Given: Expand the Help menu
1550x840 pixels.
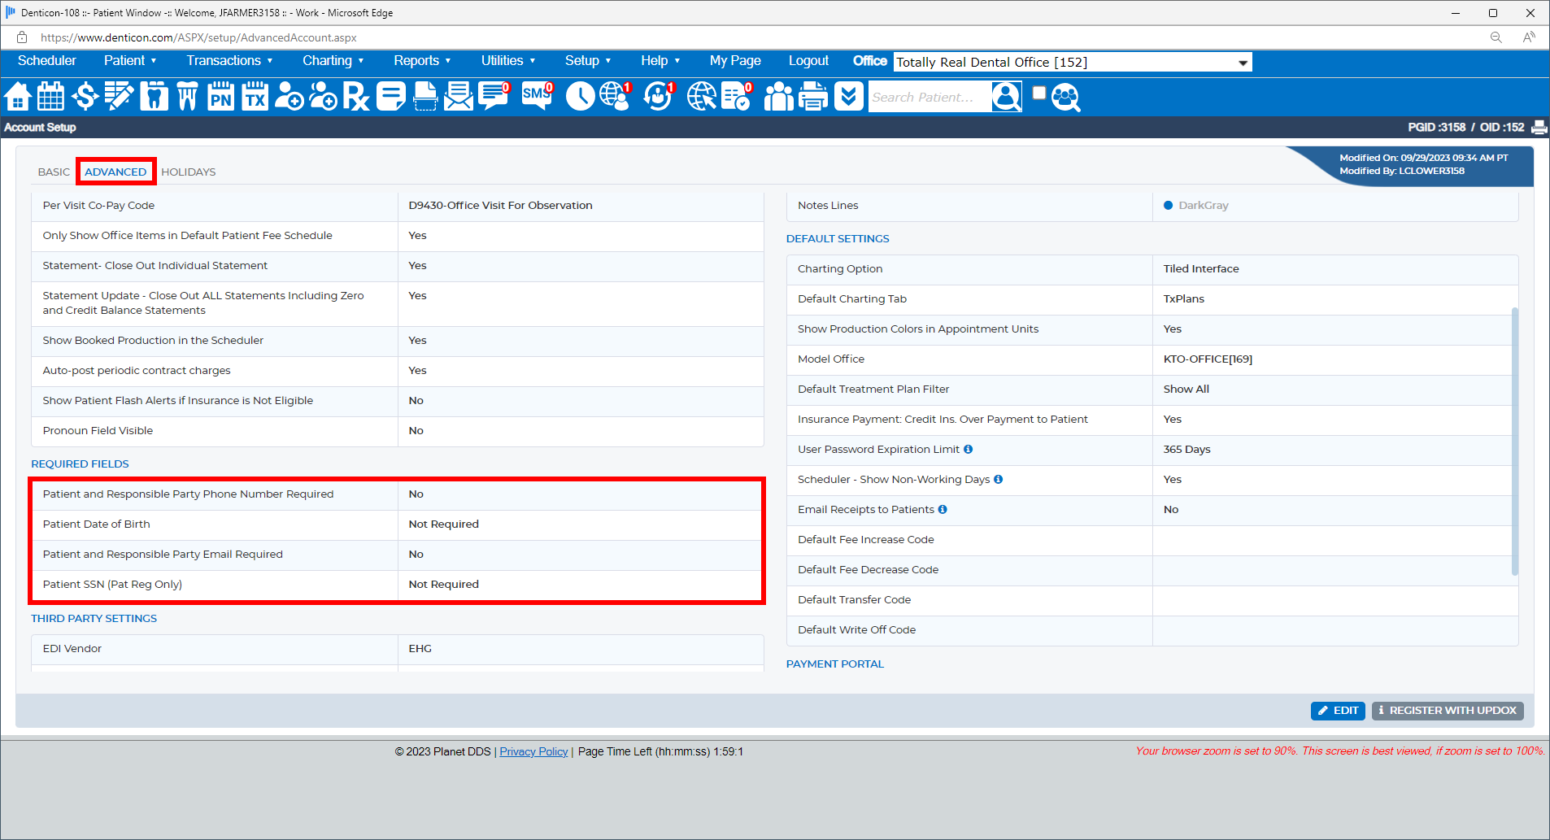Looking at the screenshot, I should point(660,60).
